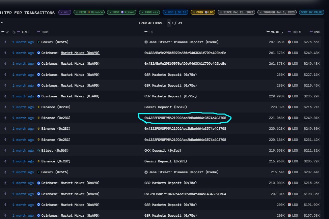Click the TRANSACTIONS heading label
Screen dimensions: 329x219
150,23
